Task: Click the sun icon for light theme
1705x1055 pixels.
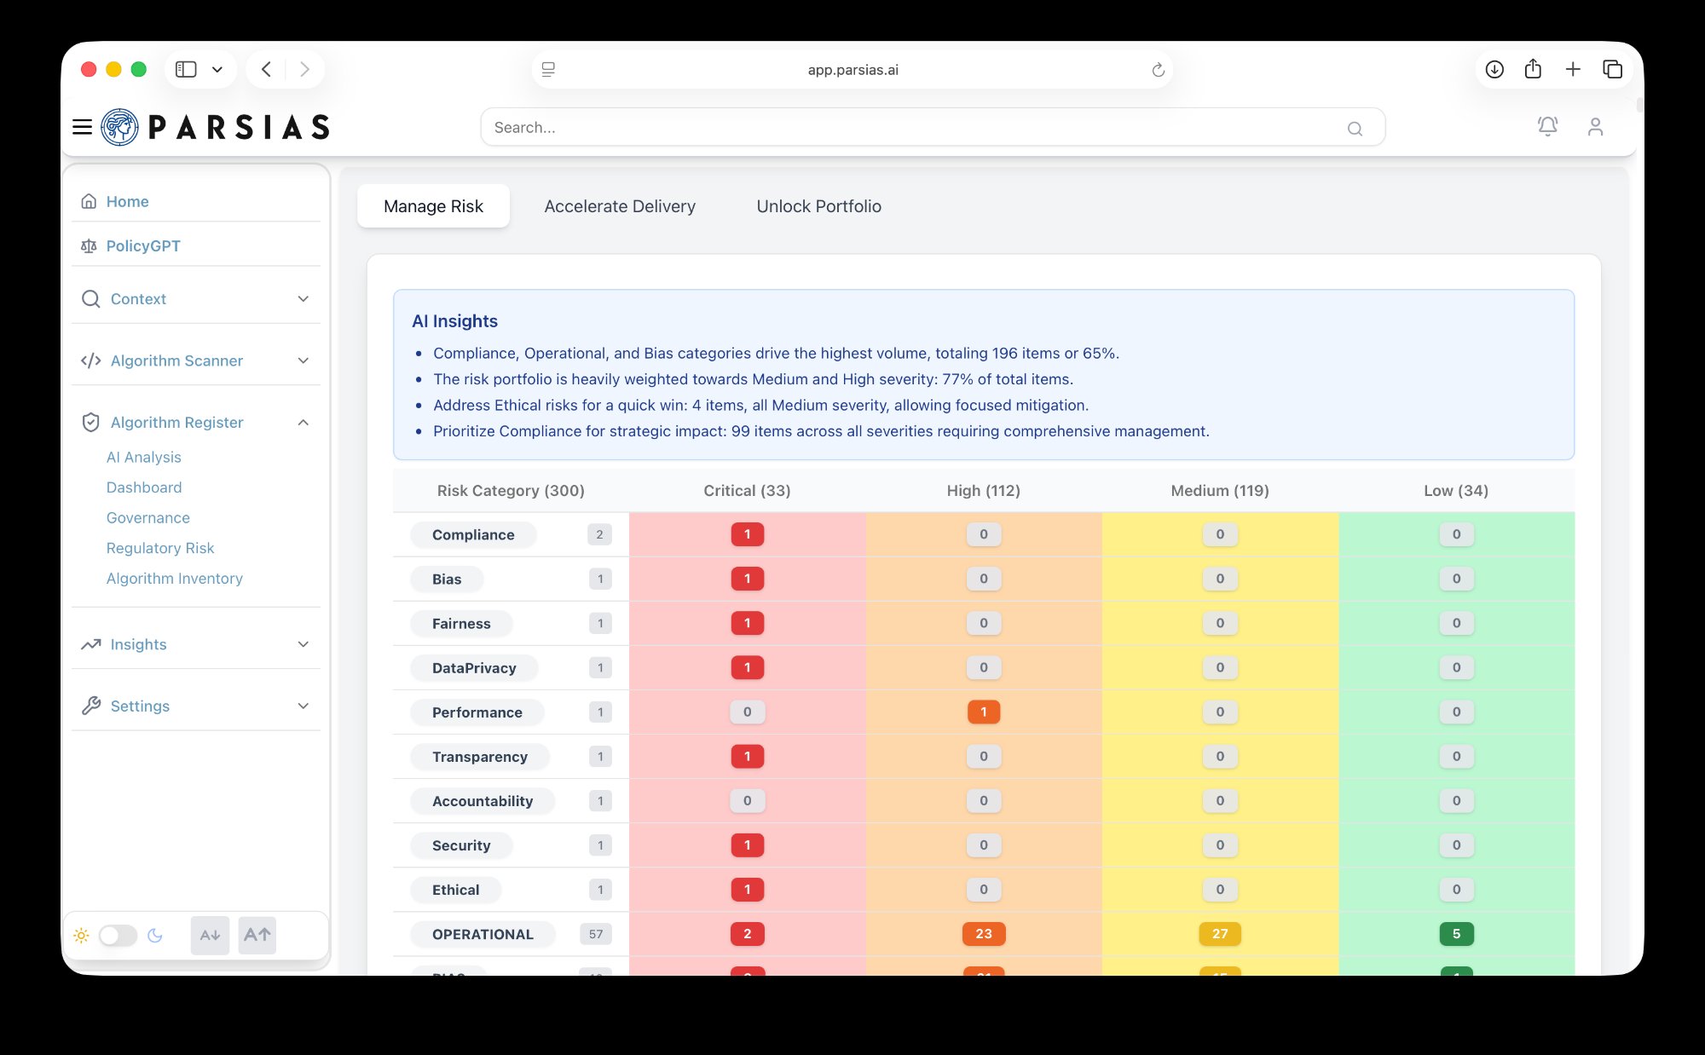Action: (x=82, y=935)
